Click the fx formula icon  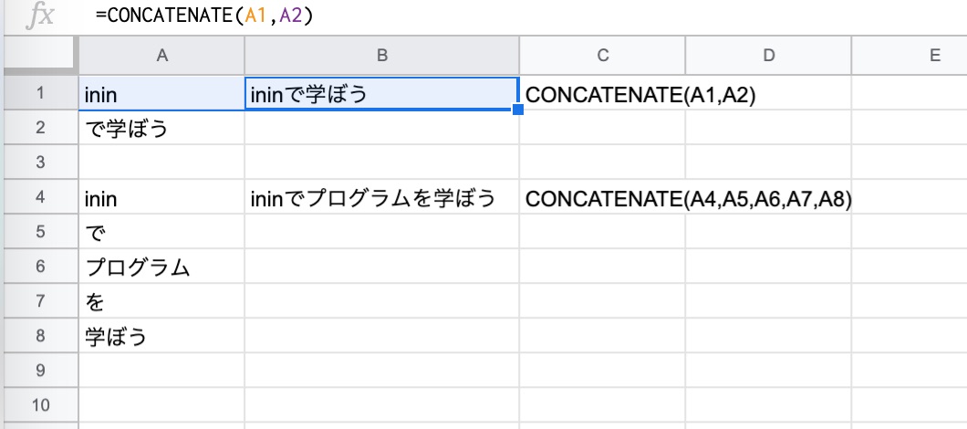click(x=39, y=16)
